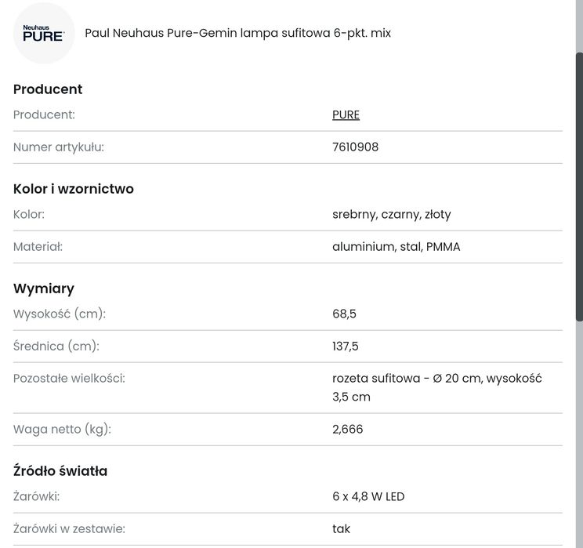Click the material value aluminium, stal, PMMA
The image size is (583, 548).
pos(396,247)
